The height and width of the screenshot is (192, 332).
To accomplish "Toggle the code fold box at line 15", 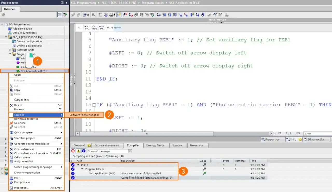I will 94,105.
